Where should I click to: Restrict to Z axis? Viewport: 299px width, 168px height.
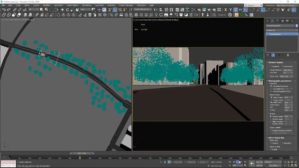point(235,10)
